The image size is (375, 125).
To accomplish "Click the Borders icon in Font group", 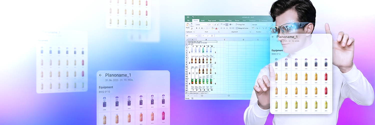I will [x=207, y=28].
